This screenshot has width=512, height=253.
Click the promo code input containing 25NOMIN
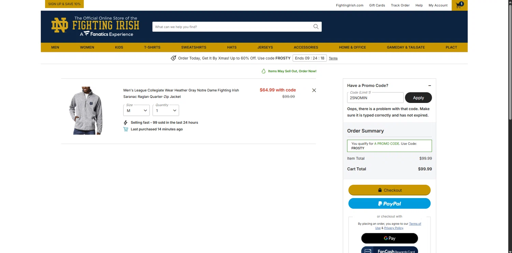pyautogui.click(x=375, y=98)
